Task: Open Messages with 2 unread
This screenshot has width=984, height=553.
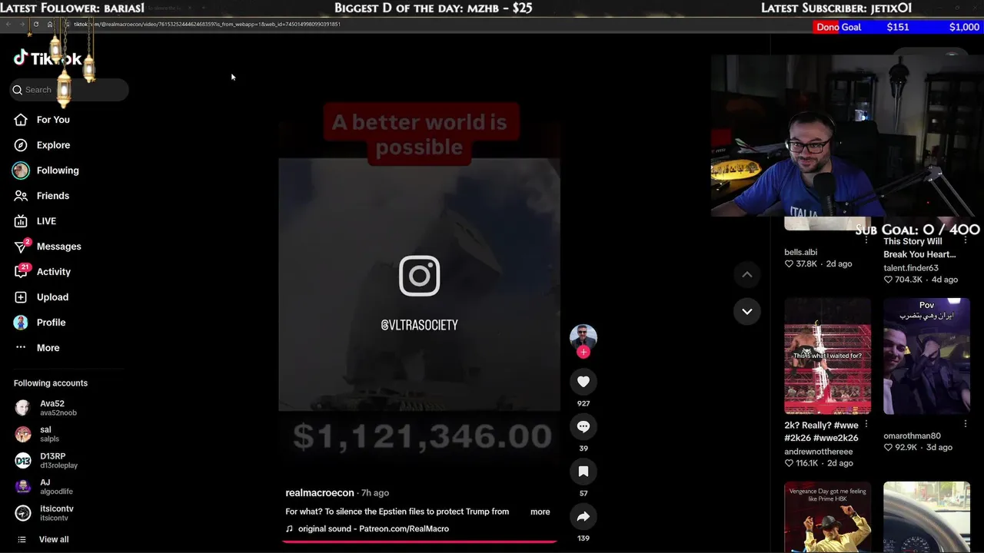Action: coord(48,247)
